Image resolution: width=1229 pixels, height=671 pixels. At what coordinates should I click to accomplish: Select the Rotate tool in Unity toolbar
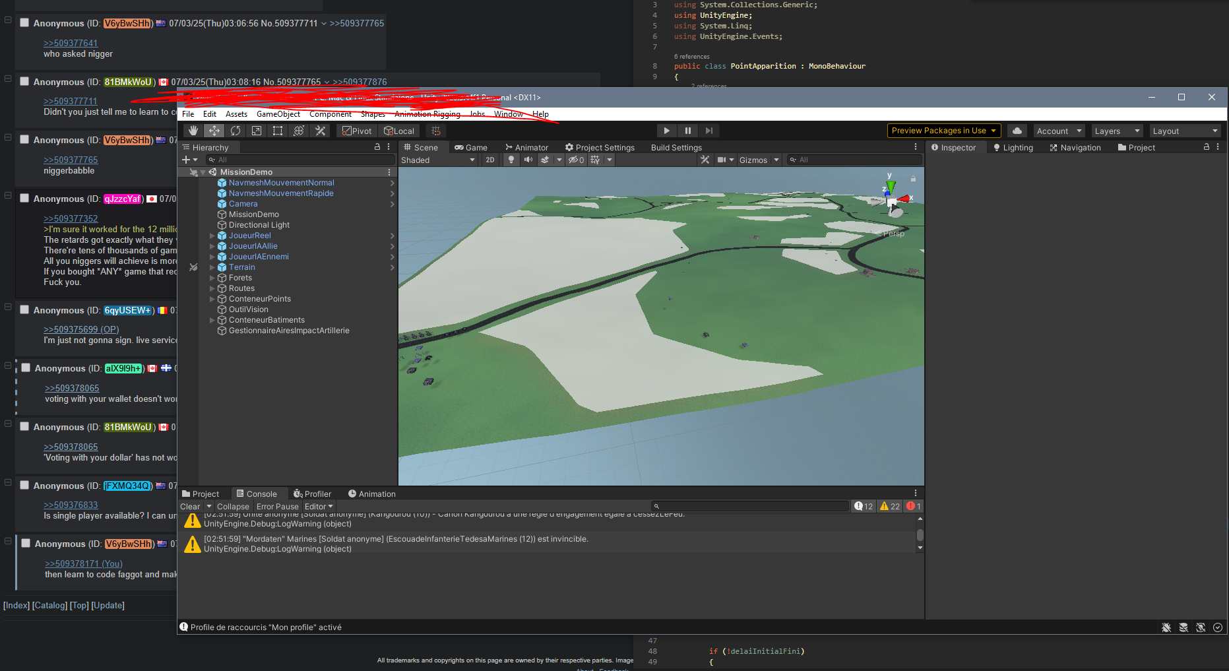(236, 131)
